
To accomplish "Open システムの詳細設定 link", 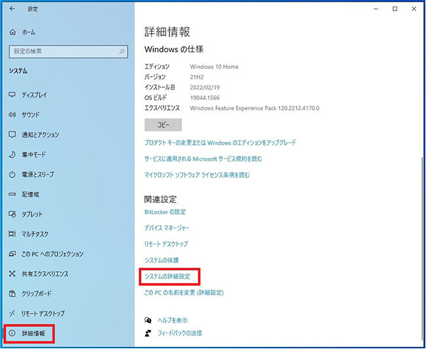I will 168,276.
